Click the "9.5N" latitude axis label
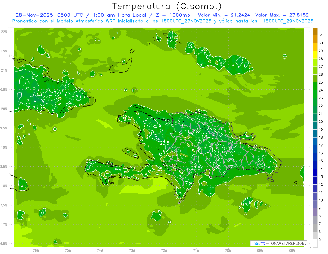The image size is (328, 254). [4, 128]
